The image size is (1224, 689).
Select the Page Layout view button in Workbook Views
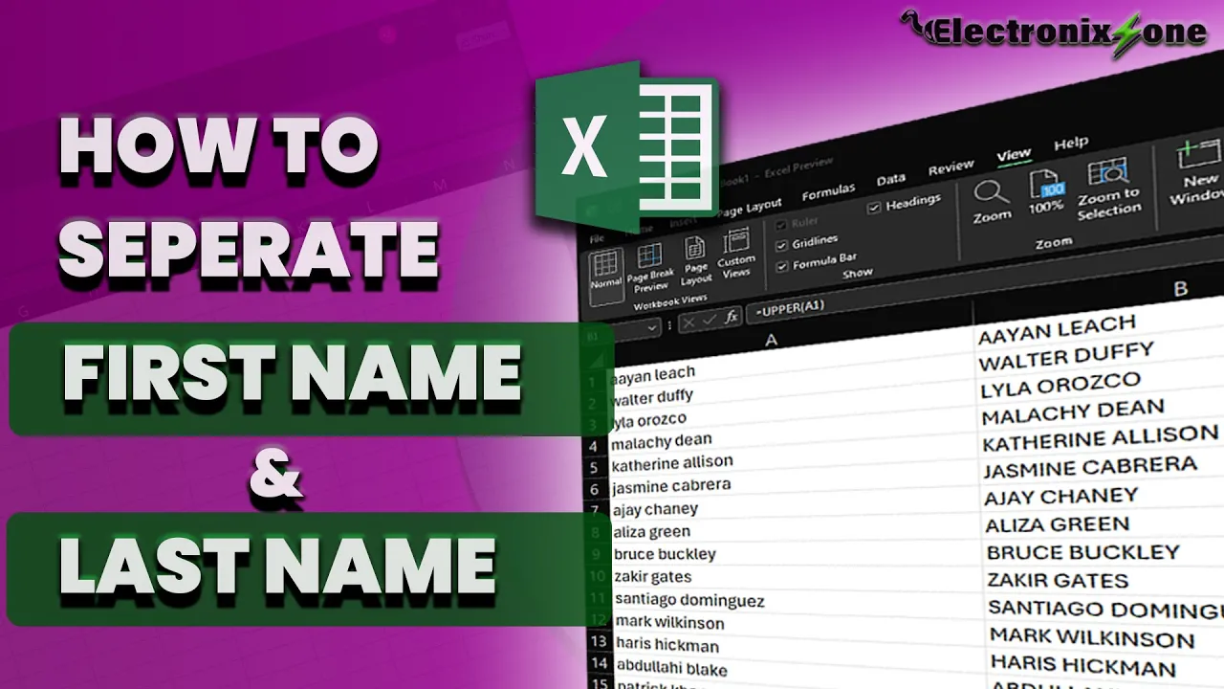696,260
